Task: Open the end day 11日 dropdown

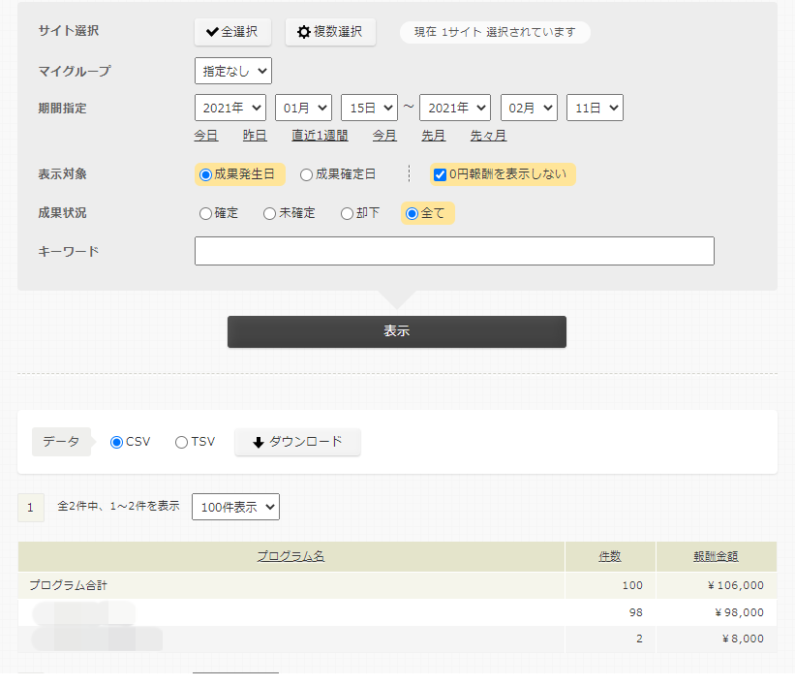Action: pyautogui.click(x=595, y=108)
